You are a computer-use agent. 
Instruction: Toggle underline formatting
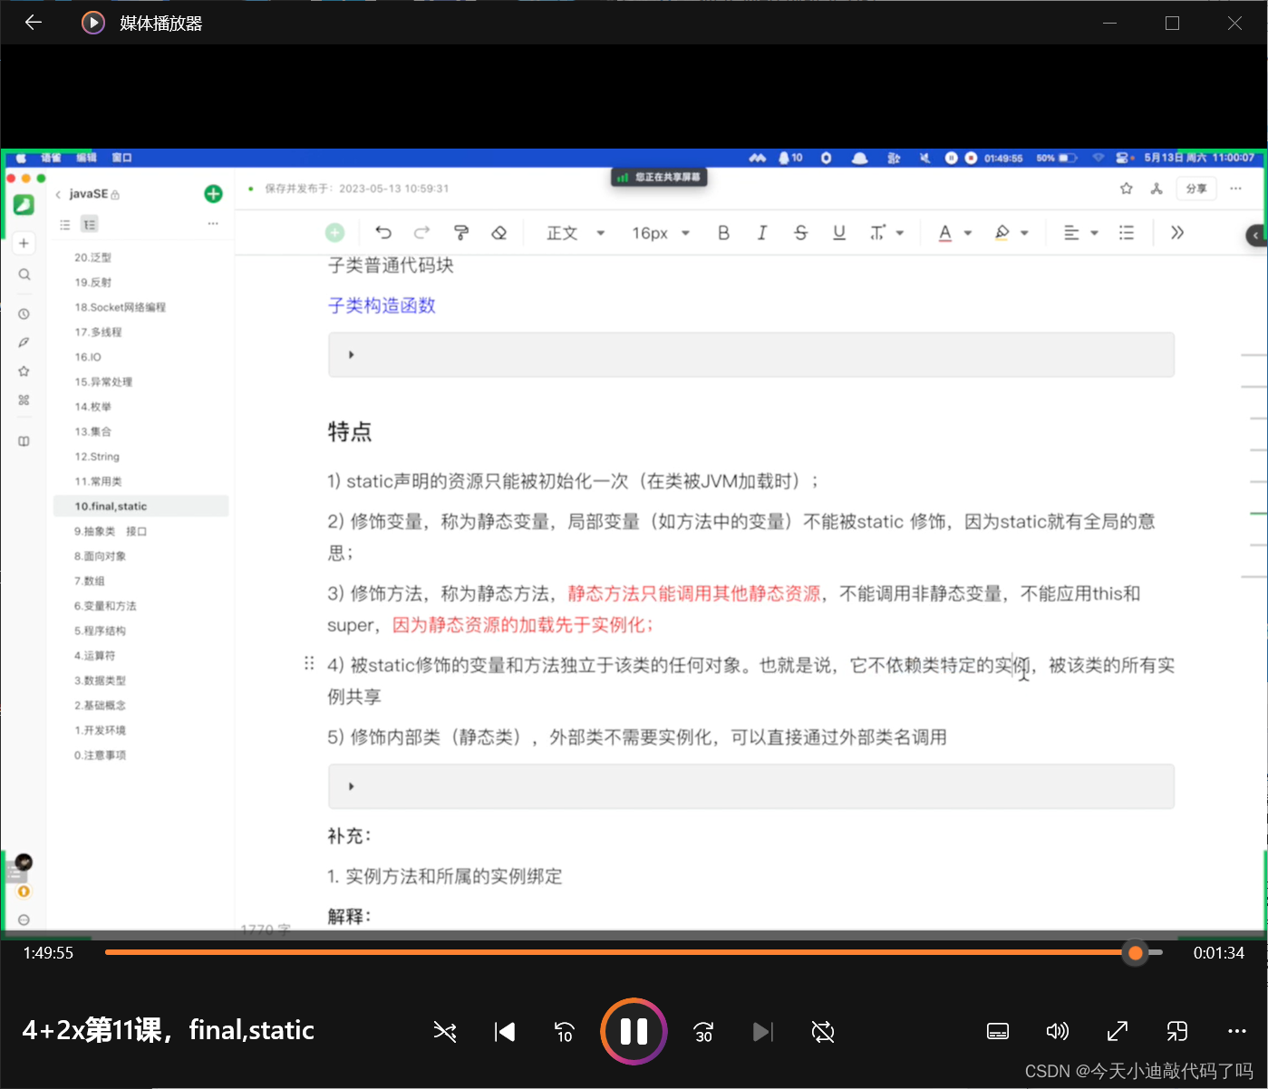(839, 233)
